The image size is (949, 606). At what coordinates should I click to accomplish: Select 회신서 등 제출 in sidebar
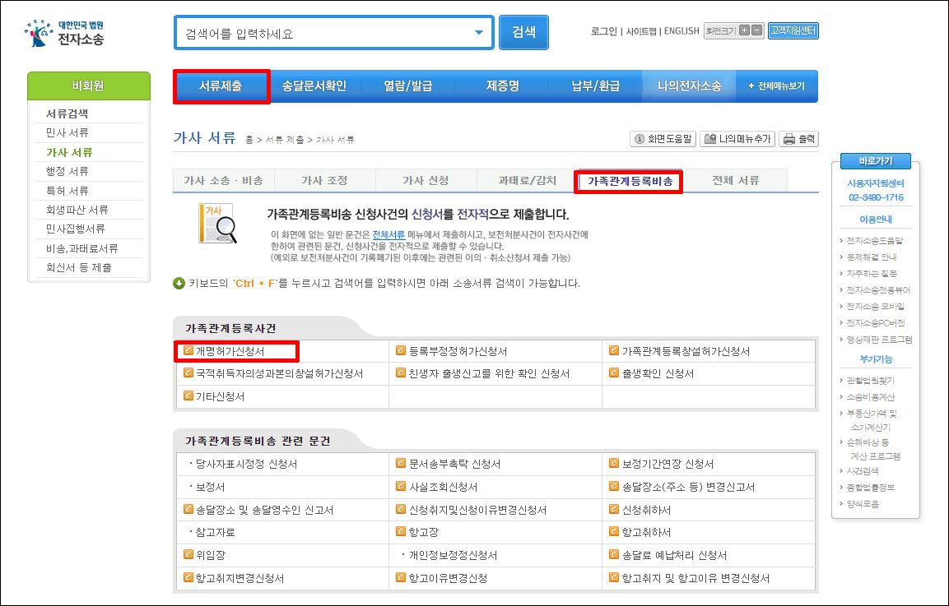[x=79, y=267]
